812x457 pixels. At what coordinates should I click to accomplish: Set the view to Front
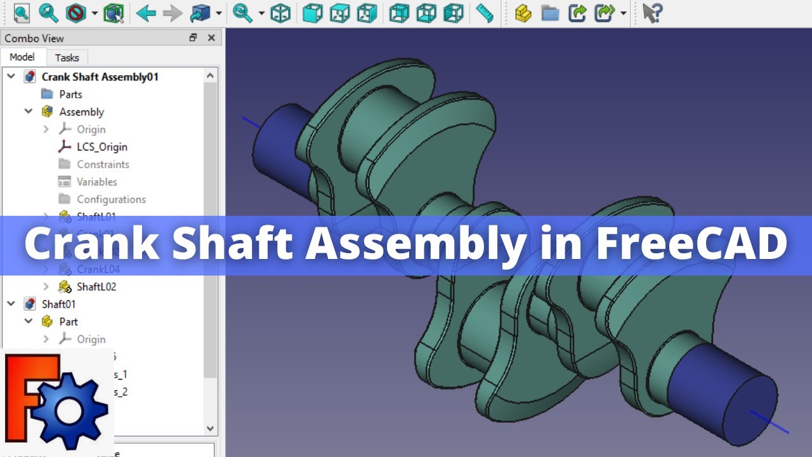coord(313,13)
